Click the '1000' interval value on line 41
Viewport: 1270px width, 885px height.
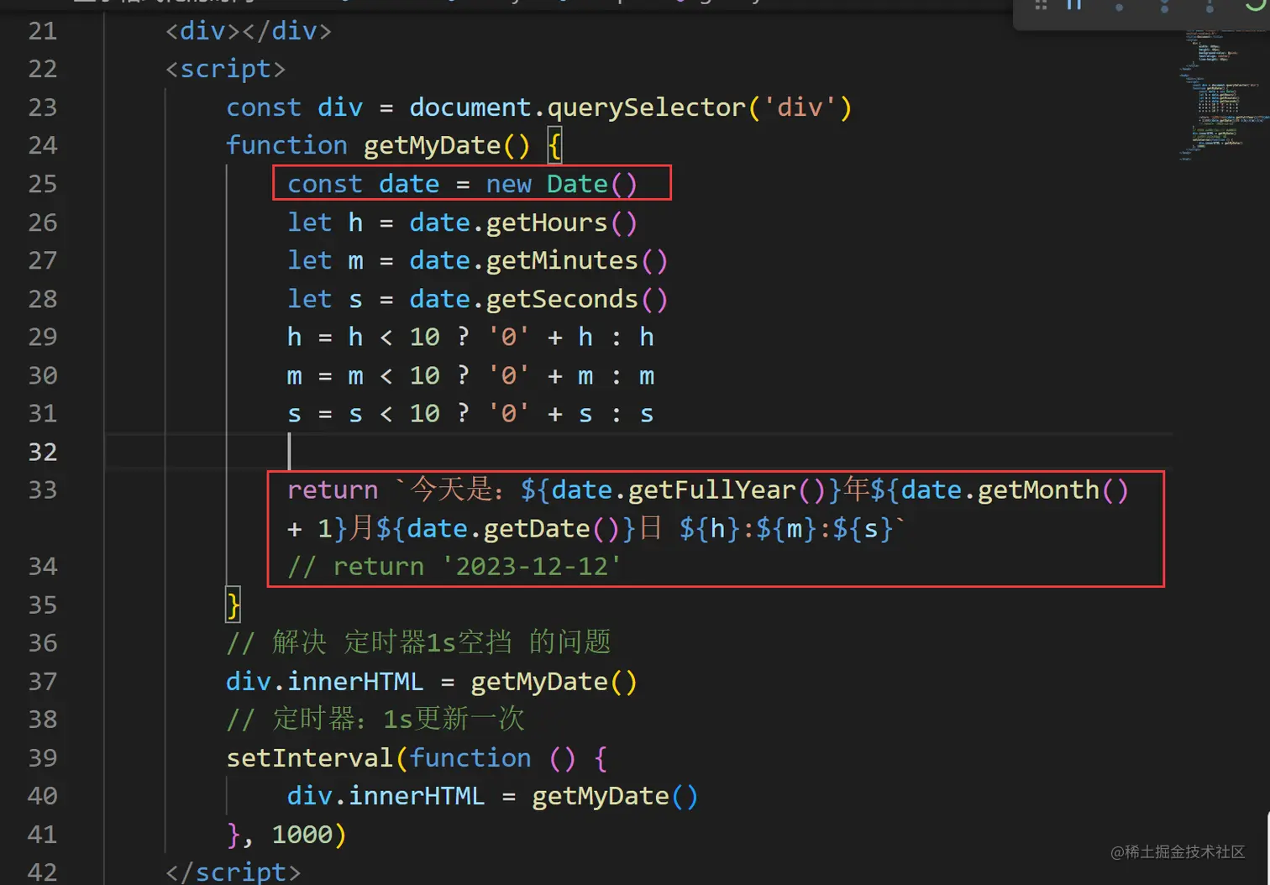pyautogui.click(x=302, y=834)
